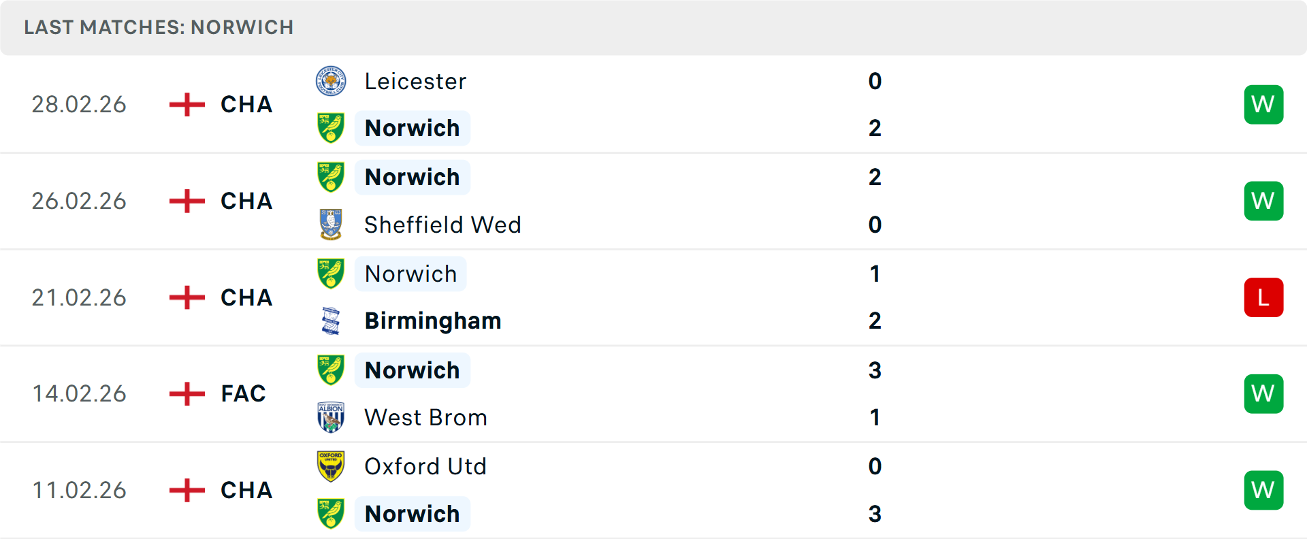Image resolution: width=1307 pixels, height=539 pixels.
Task: Click the 21.02.26 match date
Action: click(x=79, y=297)
